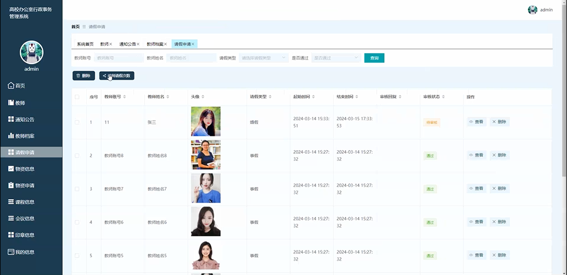Click the 首页 breadcrumb link
The height and width of the screenshot is (275, 567).
76,27
